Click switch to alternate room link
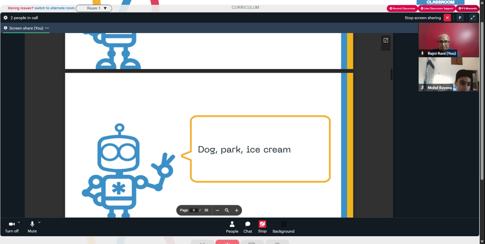Screen dimensions: 485x244 (54, 8)
